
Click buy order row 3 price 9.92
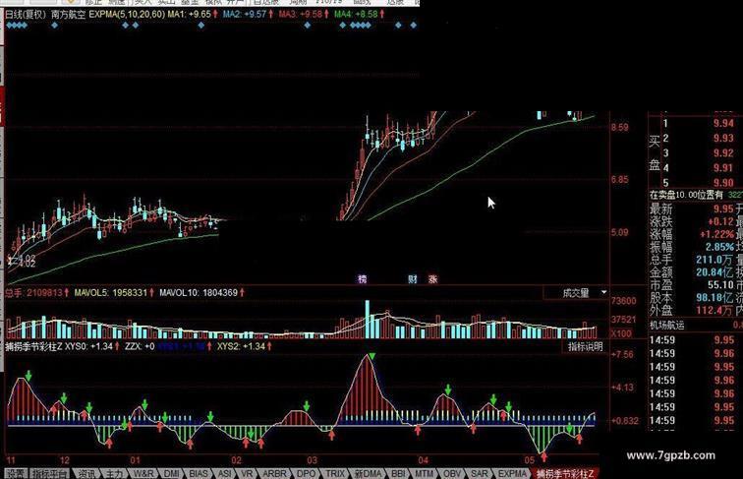(x=723, y=153)
